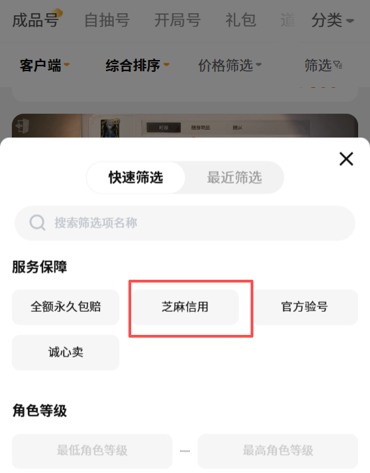Screen dimensions: 370x473
Task: Open the 综合排序 sorting dropdown
Action: (x=138, y=65)
